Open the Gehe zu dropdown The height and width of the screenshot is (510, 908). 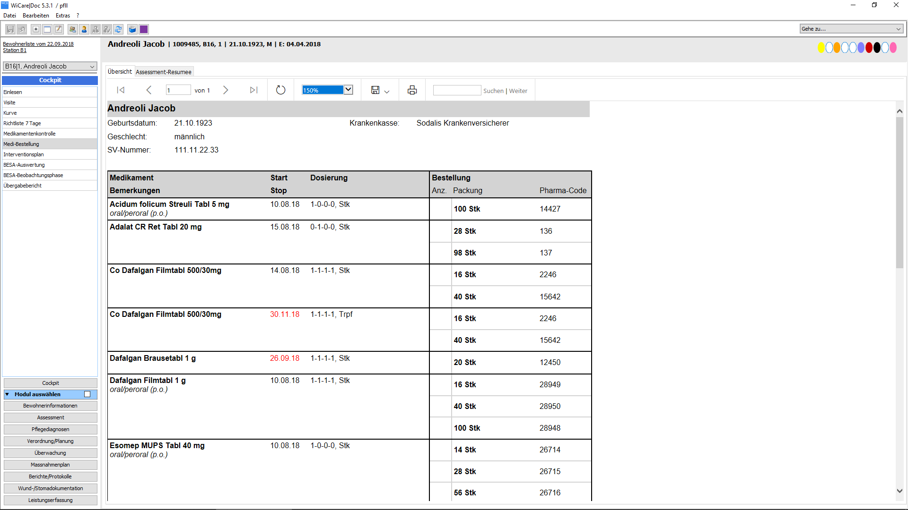tap(852, 29)
